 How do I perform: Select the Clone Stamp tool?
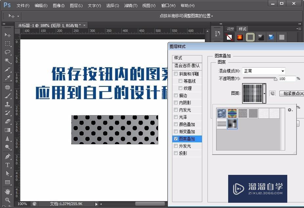[x=7, y=104]
